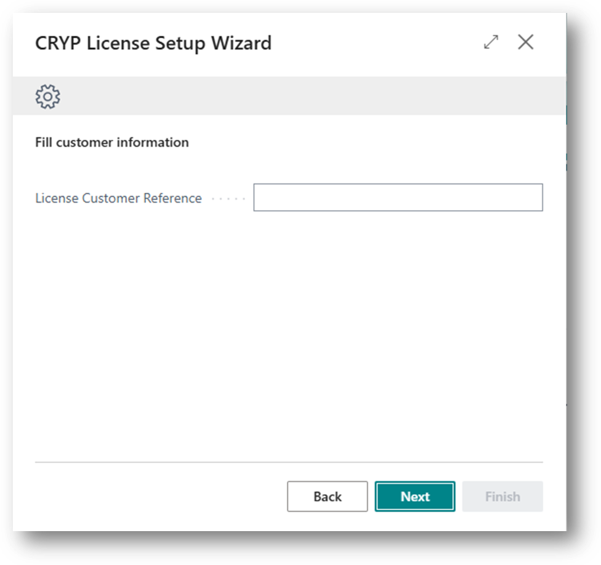Viewport: 601px width, 565px height.
Task: Click the dotted leader before the text box
Action: coord(228,199)
